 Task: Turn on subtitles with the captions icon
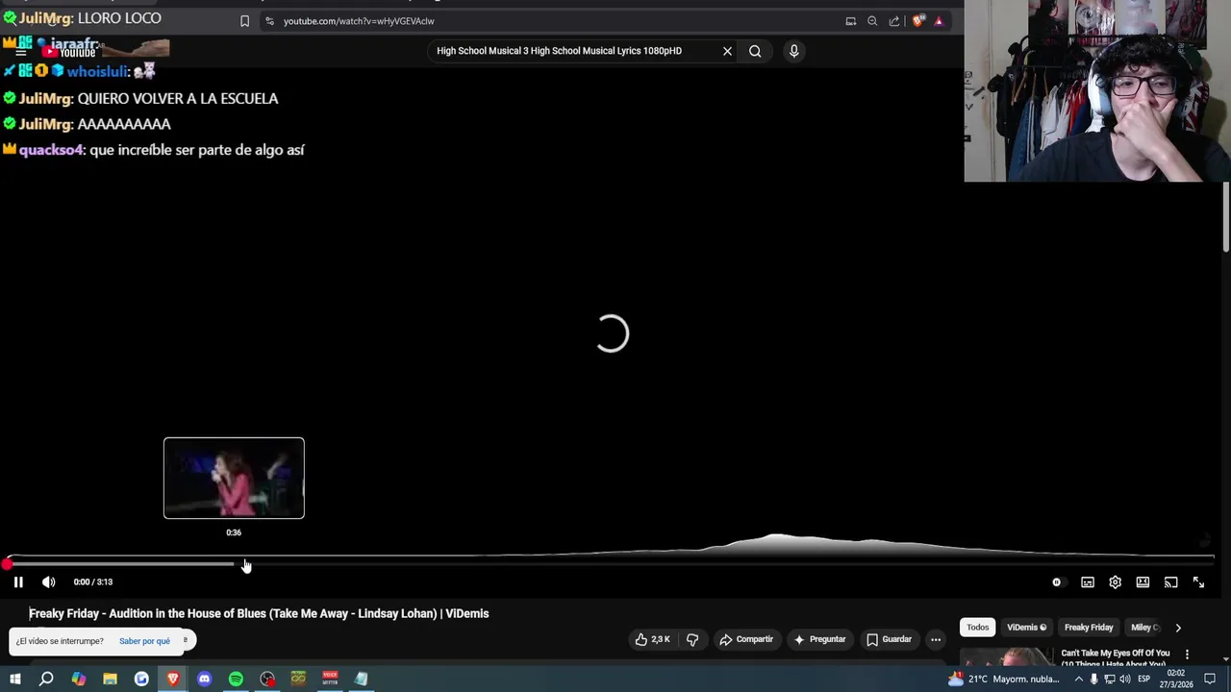[x=1088, y=581]
